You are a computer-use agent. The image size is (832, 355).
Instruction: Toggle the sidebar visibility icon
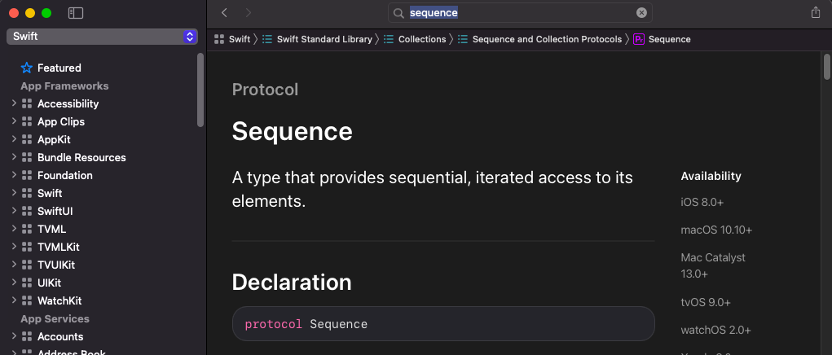pos(76,13)
